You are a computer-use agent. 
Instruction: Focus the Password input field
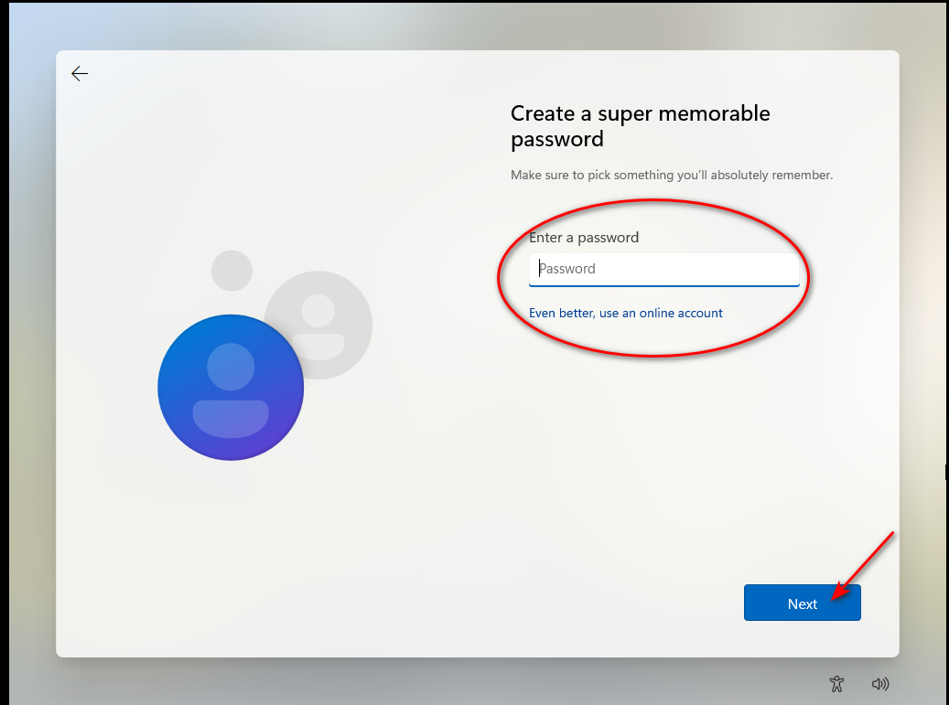click(x=664, y=269)
